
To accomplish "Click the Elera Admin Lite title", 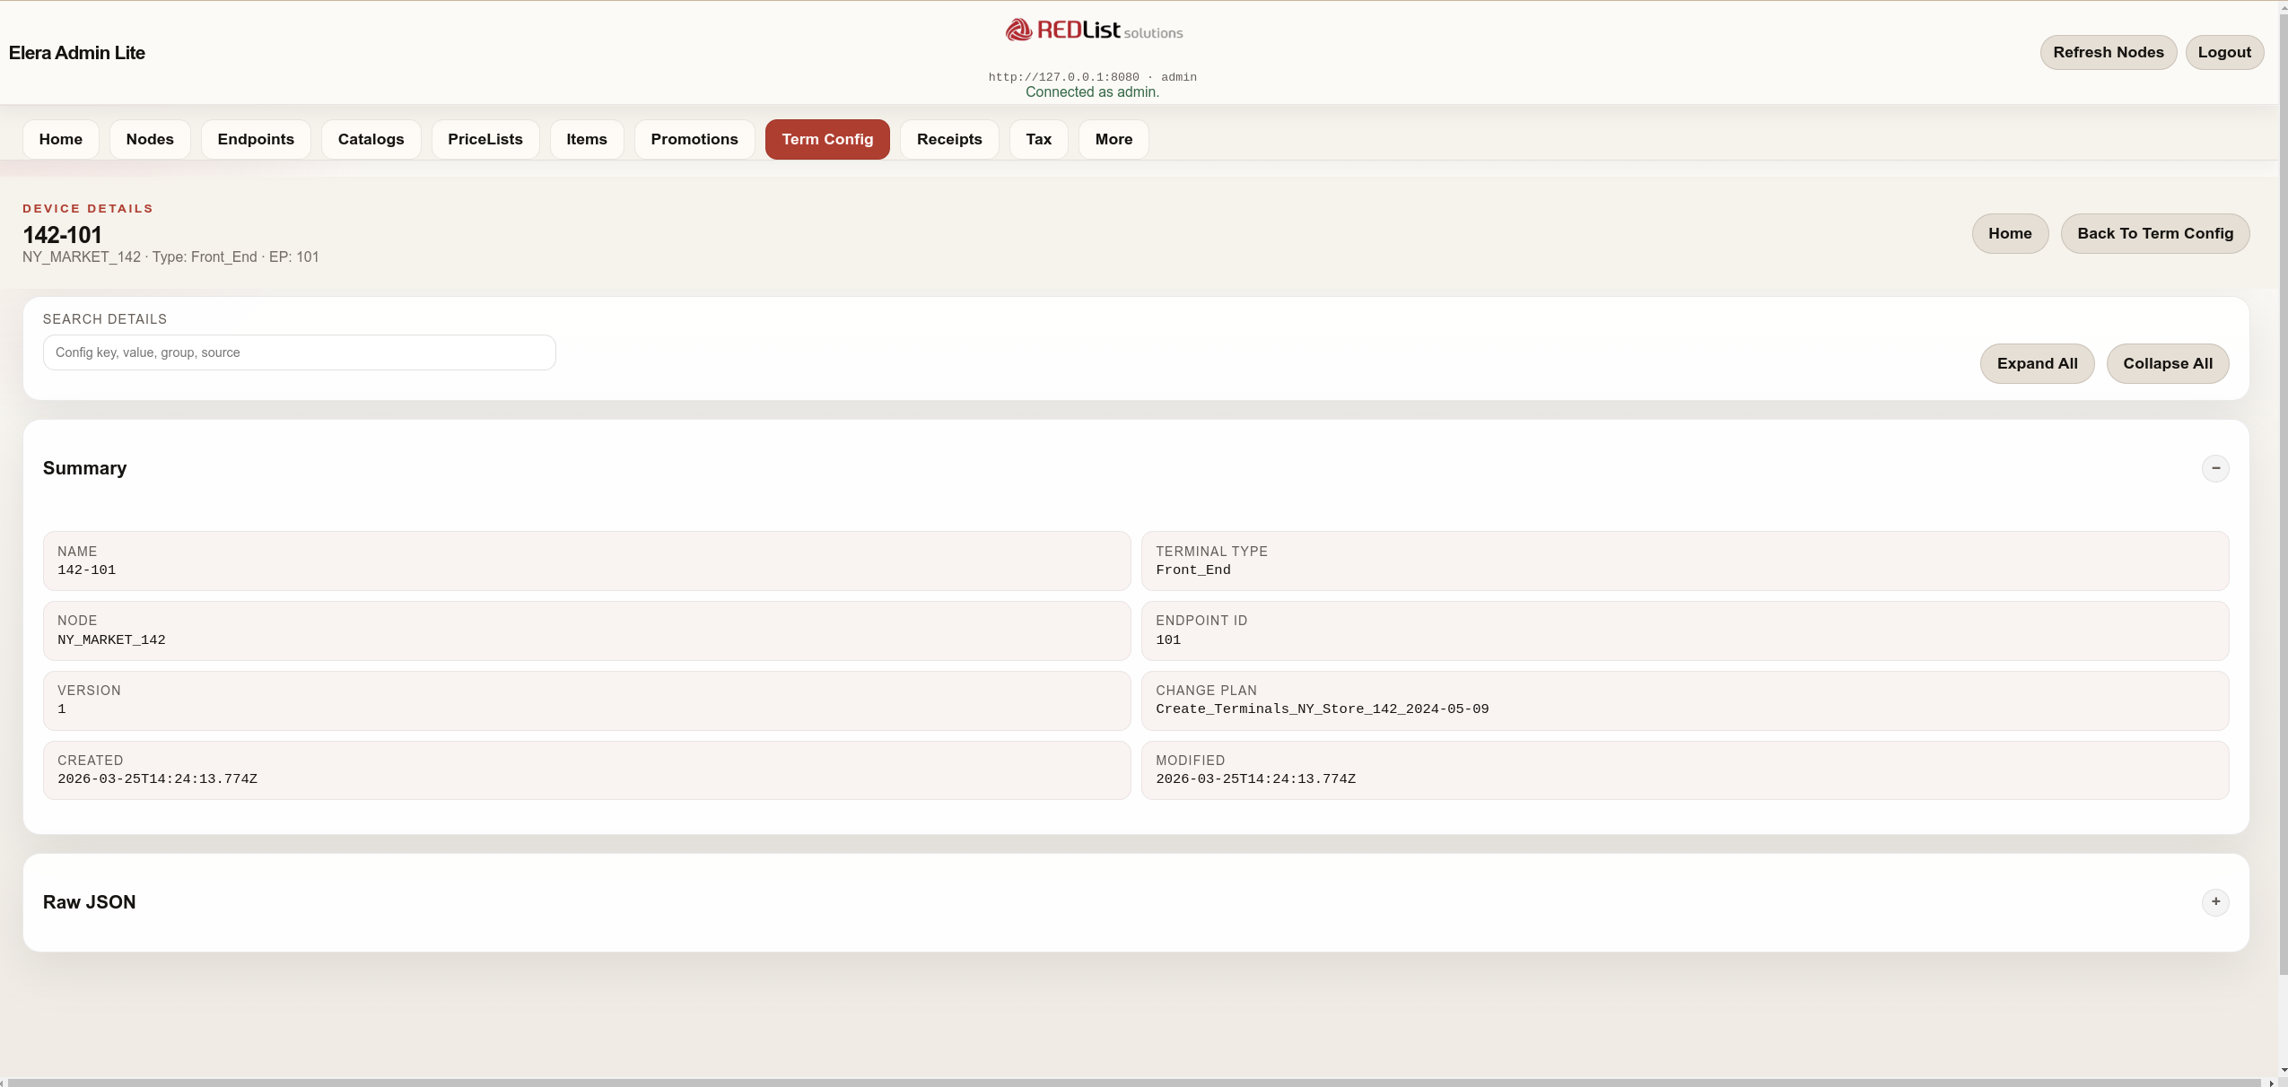I will [x=77, y=53].
